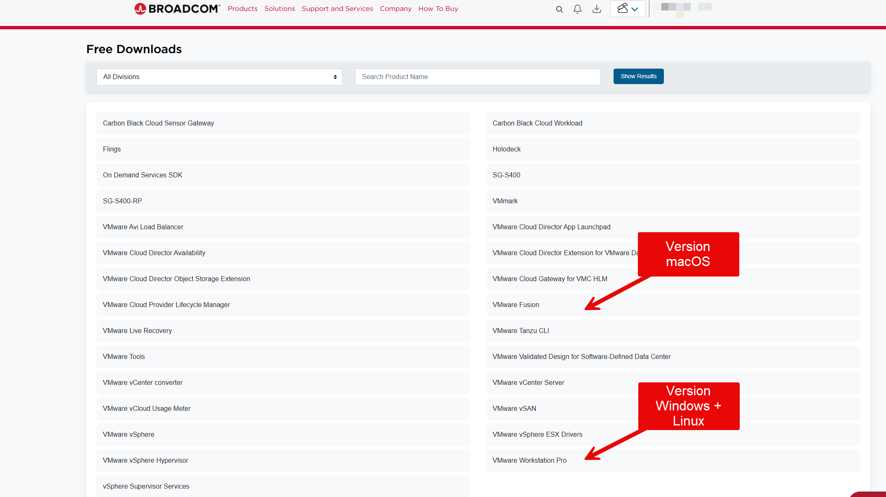886x497 pixels.
Task: Select the VMware Tools entry
Action: click(x=283, y=357)
